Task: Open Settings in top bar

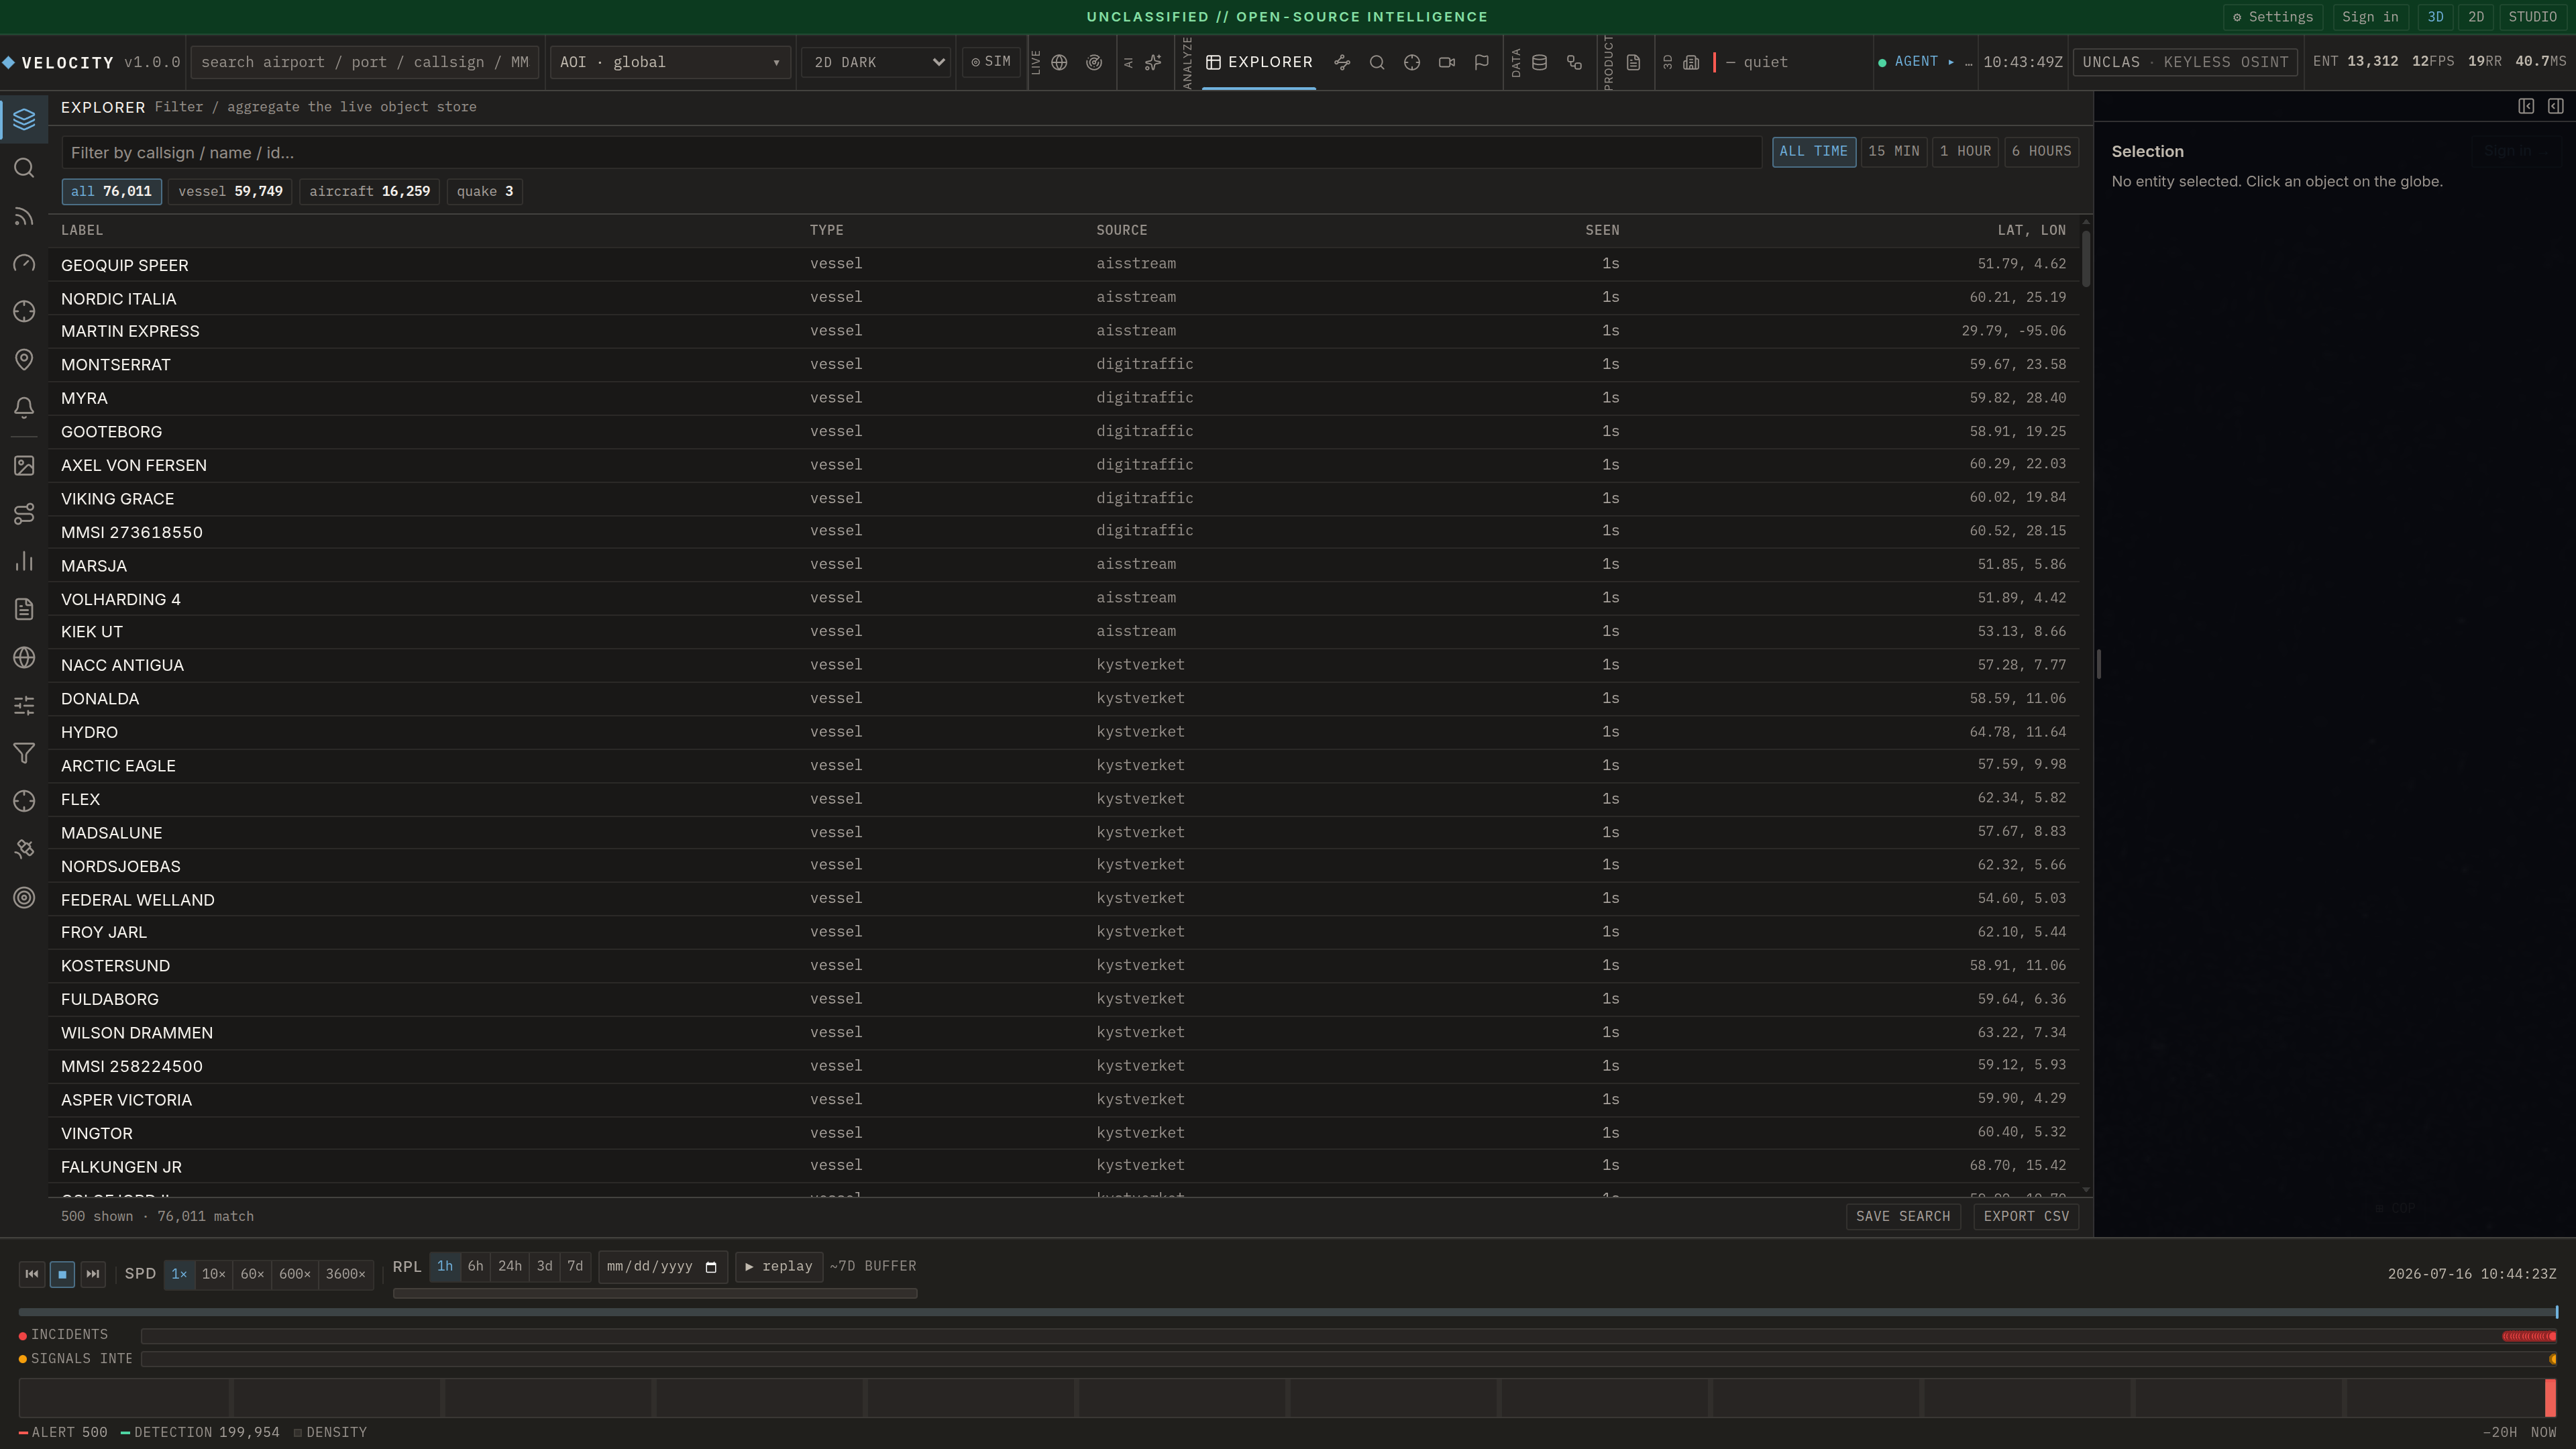Action: (x=2273, y=17)
